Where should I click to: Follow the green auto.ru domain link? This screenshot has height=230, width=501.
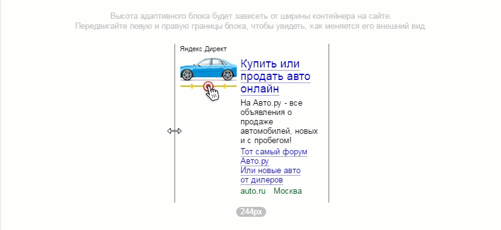(253, 191)
